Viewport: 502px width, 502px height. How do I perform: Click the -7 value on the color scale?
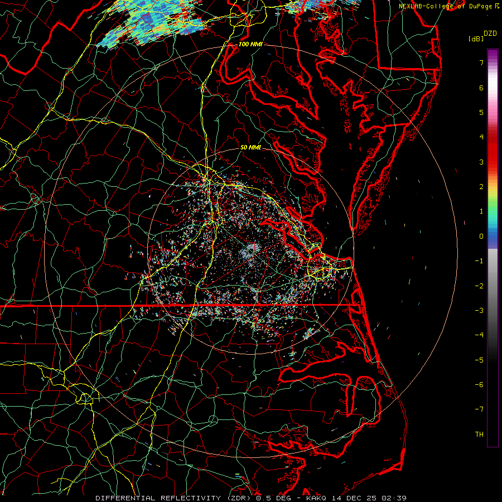479,409
